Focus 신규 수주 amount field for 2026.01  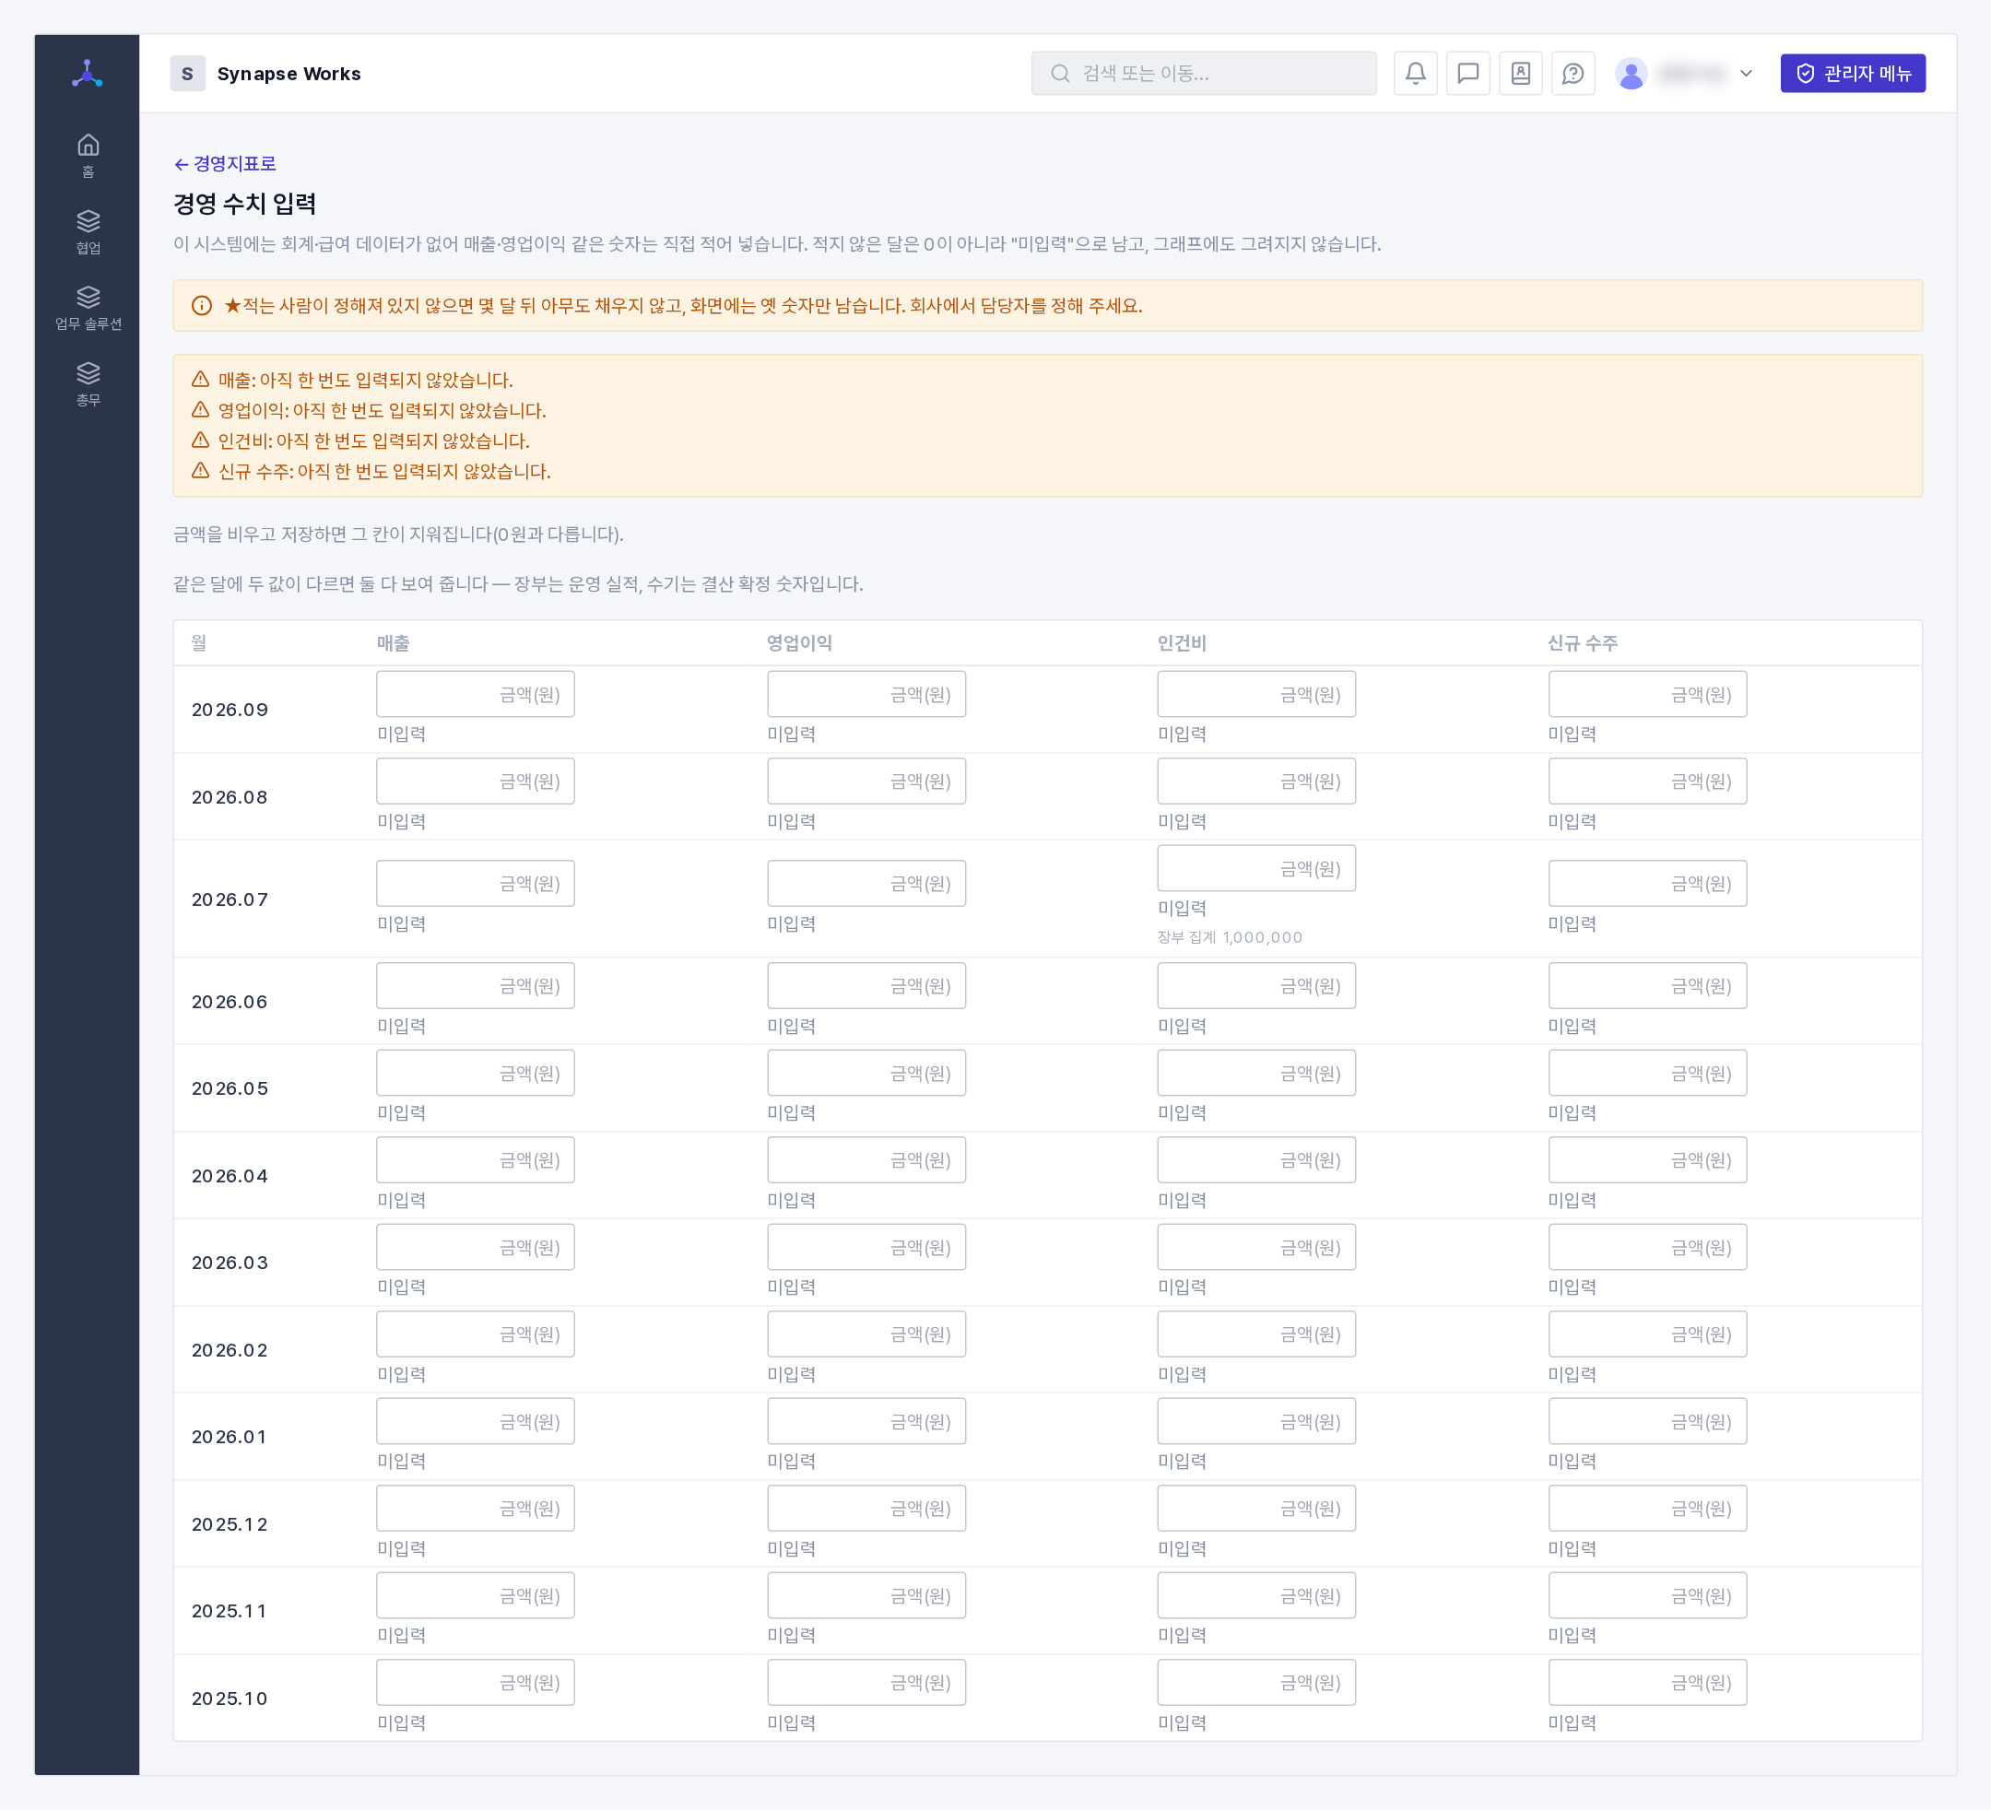coord(1647,1421)
